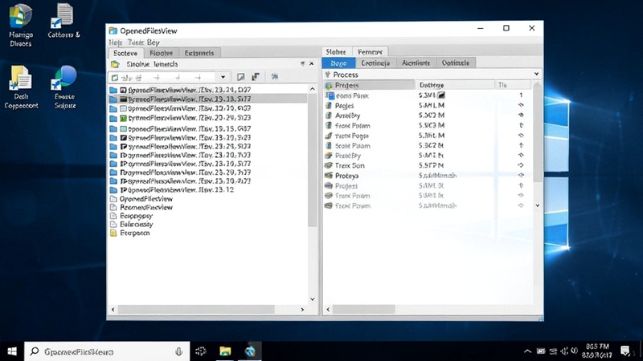Select the blue Blogo sub-tab

(x=338, y=63)
